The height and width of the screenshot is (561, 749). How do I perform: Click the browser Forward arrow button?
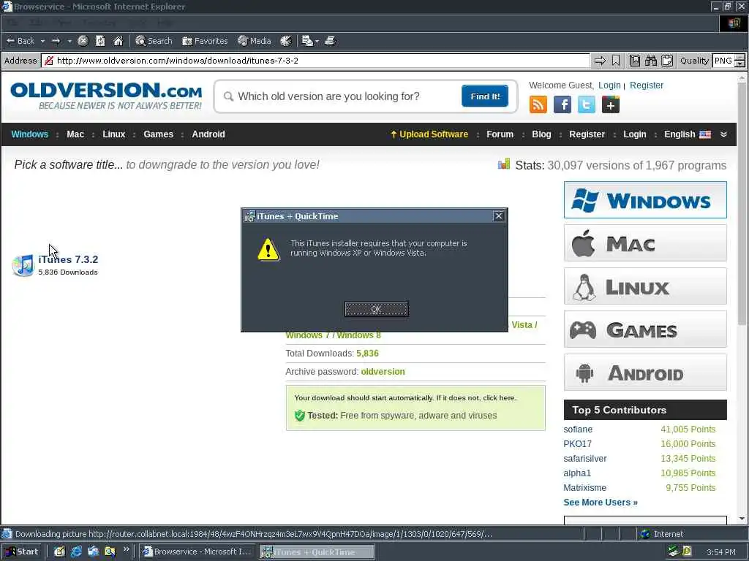[56, 41]
